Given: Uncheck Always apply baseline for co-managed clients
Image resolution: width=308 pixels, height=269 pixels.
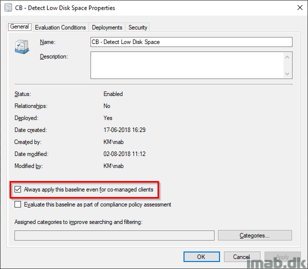Looking at the screenshot, I should [x=17, y=189].
